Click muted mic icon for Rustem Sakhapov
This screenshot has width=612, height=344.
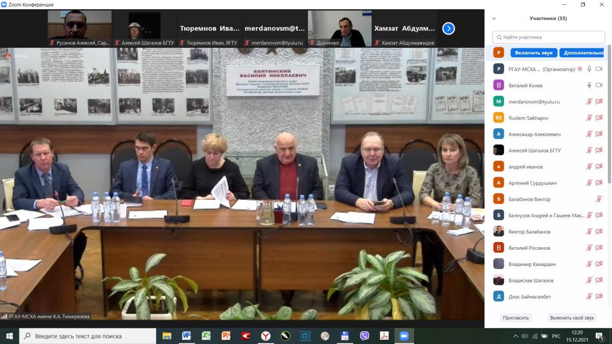[589, 118]
